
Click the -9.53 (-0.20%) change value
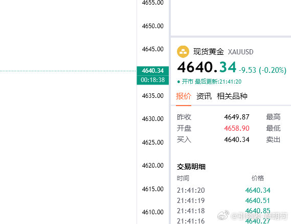[262, 70]
